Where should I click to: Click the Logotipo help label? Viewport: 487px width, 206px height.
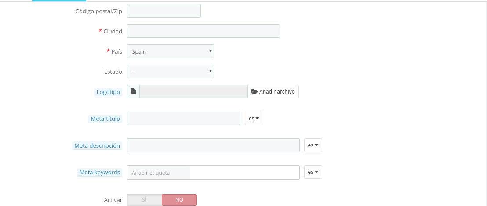coord(108,92)
